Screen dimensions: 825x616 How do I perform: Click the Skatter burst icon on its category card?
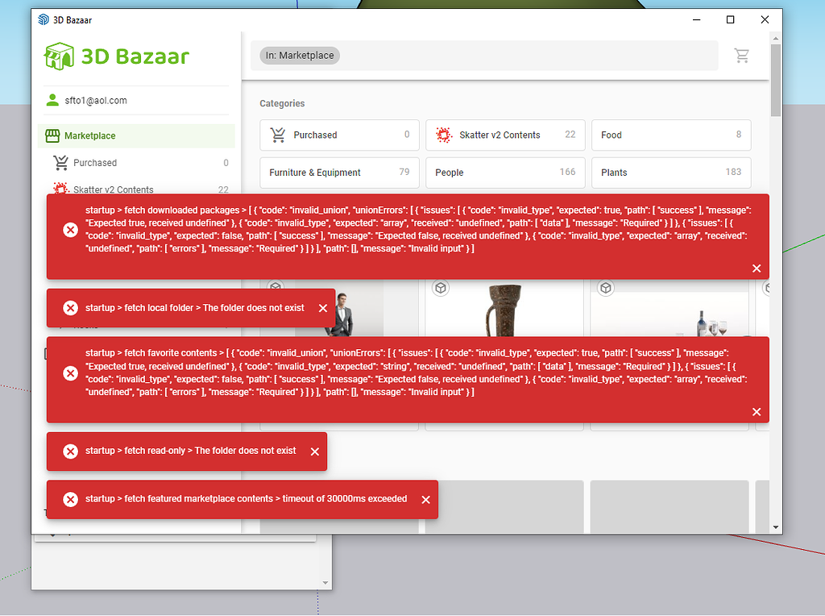(444, 135)
